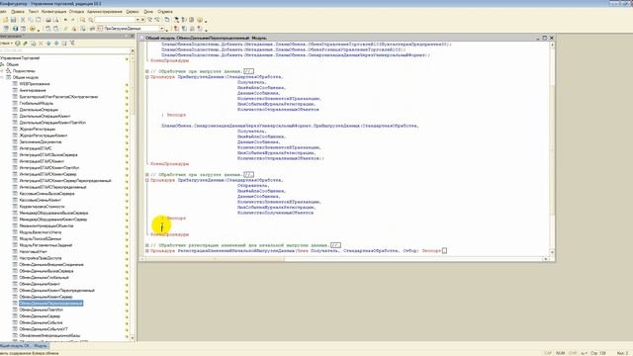Select ИнтеграцияЕГАИС module in the tree

click(x=36, y=148)
